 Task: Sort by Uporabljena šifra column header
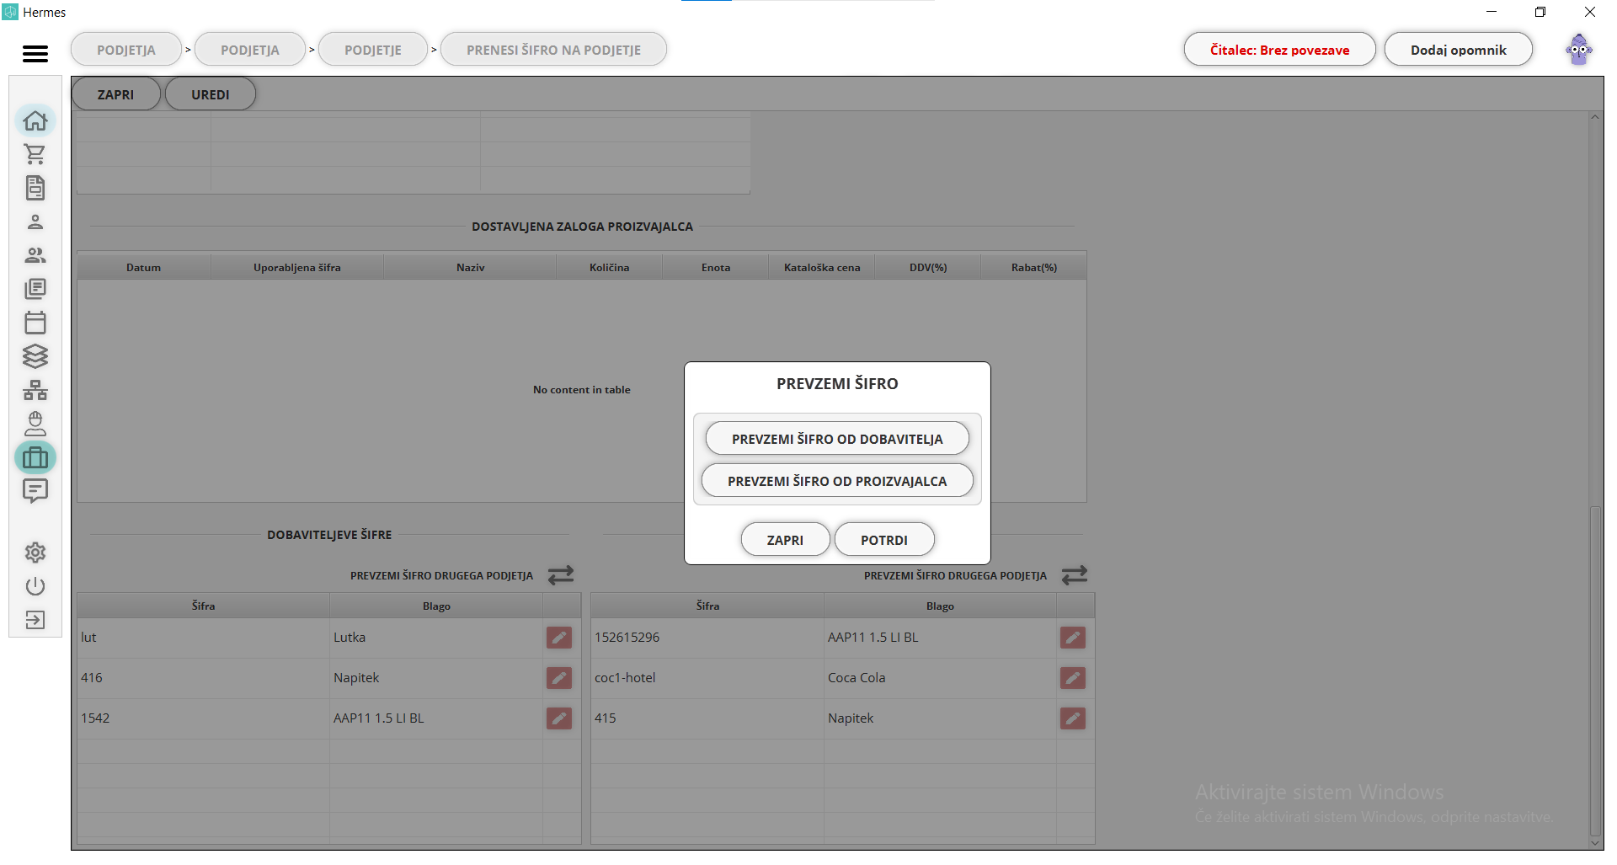[x=297, y=267]
